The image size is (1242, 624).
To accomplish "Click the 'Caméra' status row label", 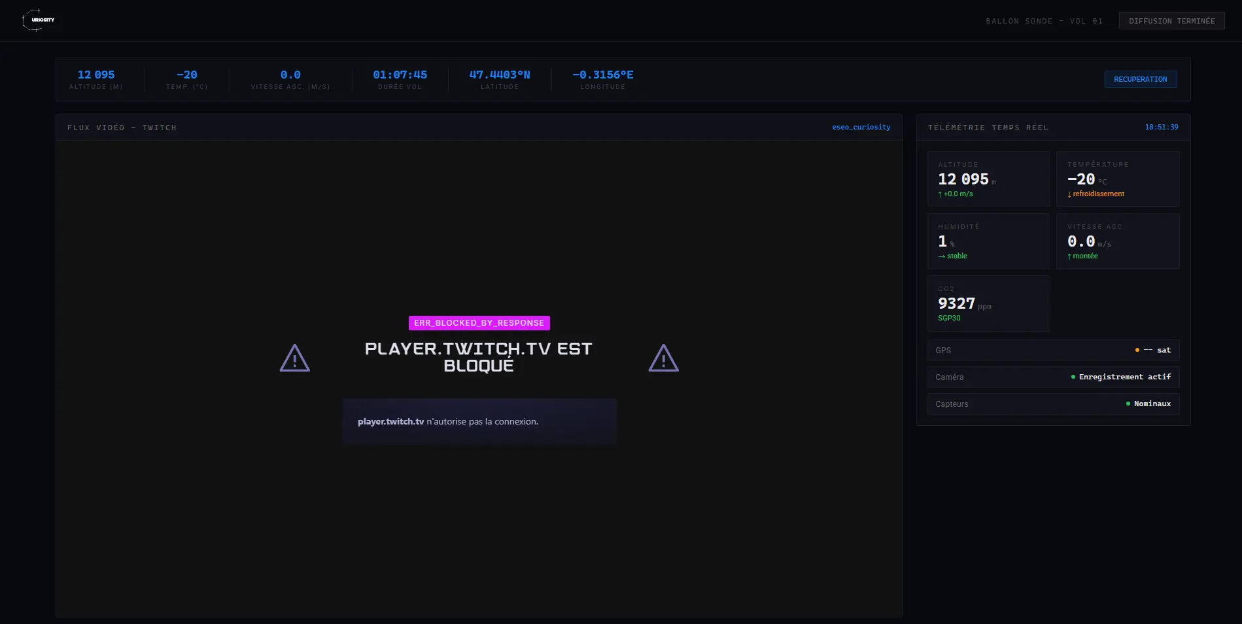I will coord(950,377).
